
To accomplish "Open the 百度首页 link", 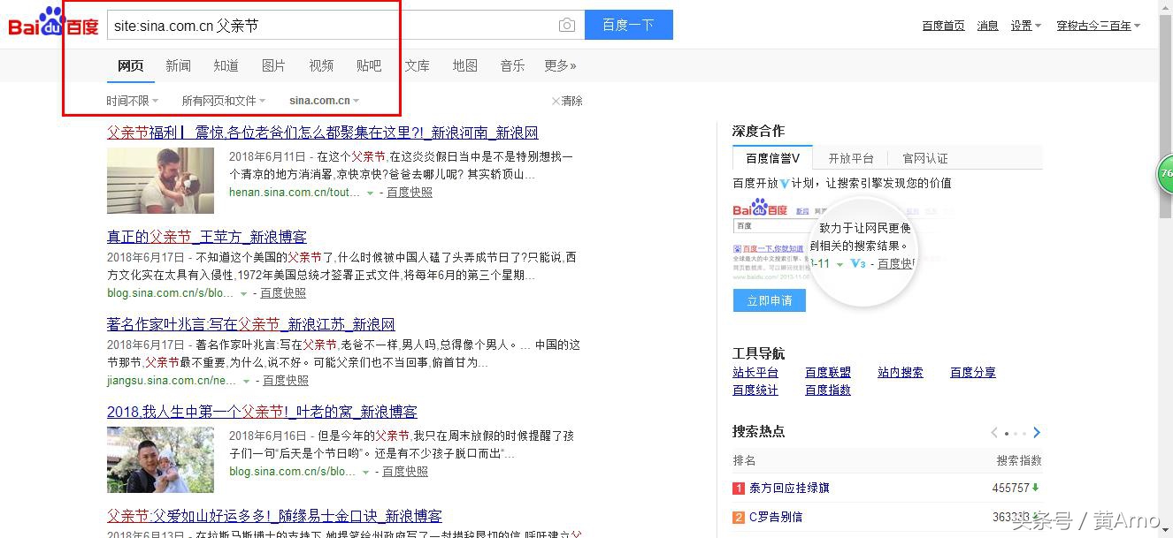I will [943, 26].
